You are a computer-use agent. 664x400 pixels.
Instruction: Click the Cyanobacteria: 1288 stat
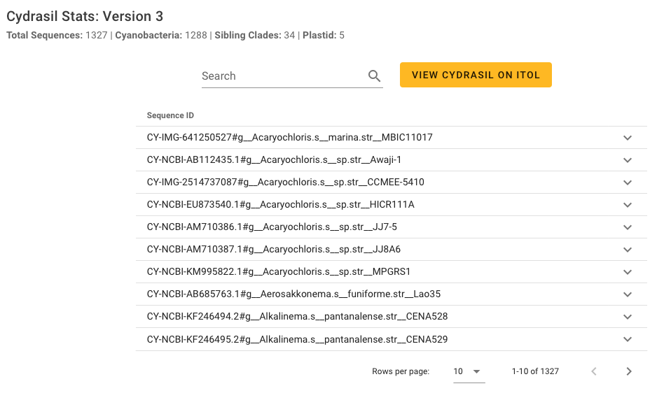click(x=161, y=35)
